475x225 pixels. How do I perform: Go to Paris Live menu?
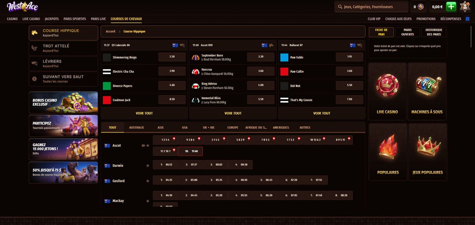coord(98,19)
